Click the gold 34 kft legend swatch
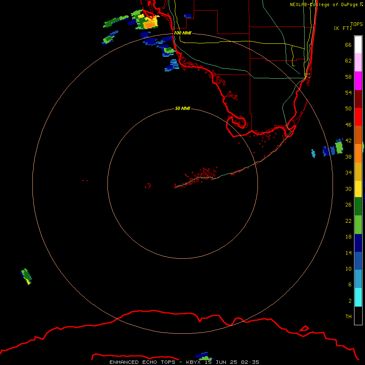The width and height of the screenshot is (365, 365). tap(358, 172)
